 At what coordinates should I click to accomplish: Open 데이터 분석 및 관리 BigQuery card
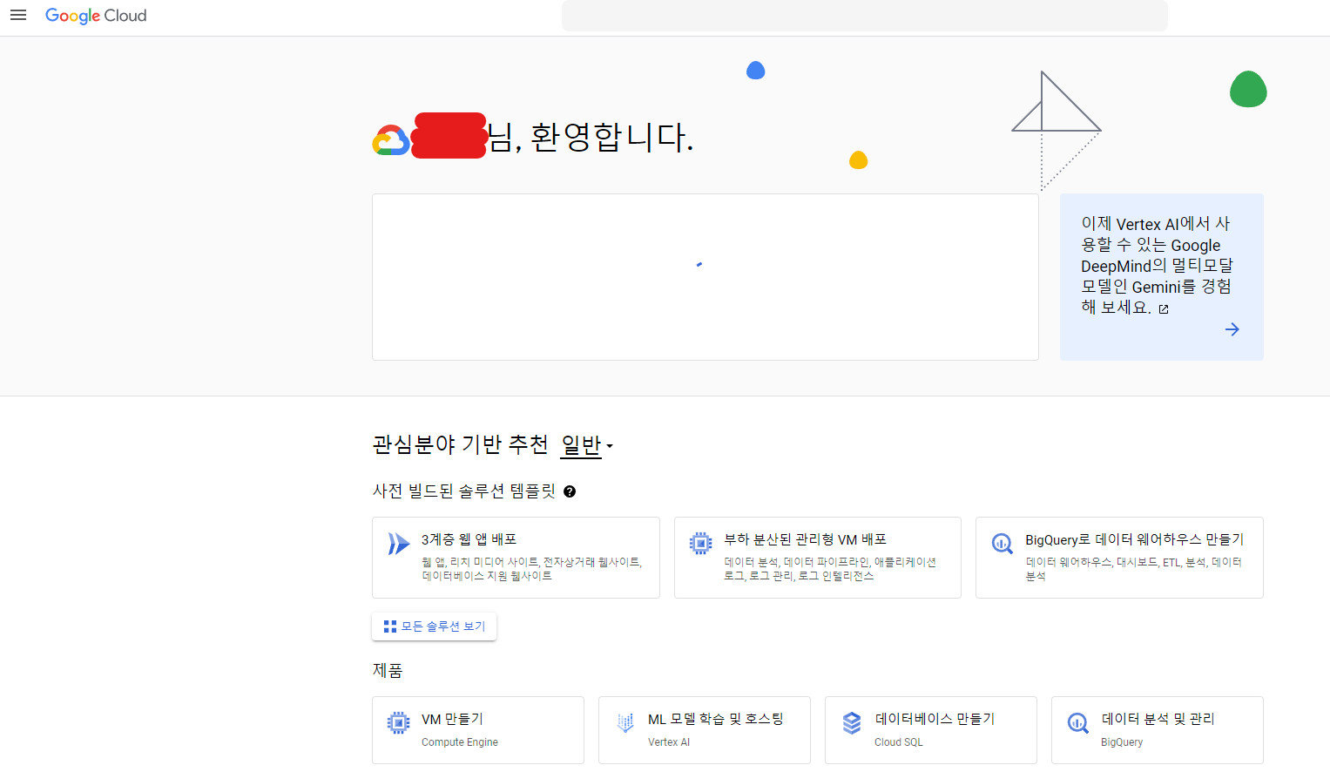click(1158, 730)
